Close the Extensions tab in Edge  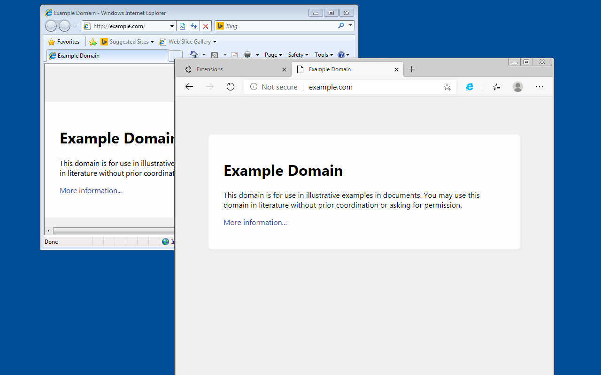(x=284, y=69)
